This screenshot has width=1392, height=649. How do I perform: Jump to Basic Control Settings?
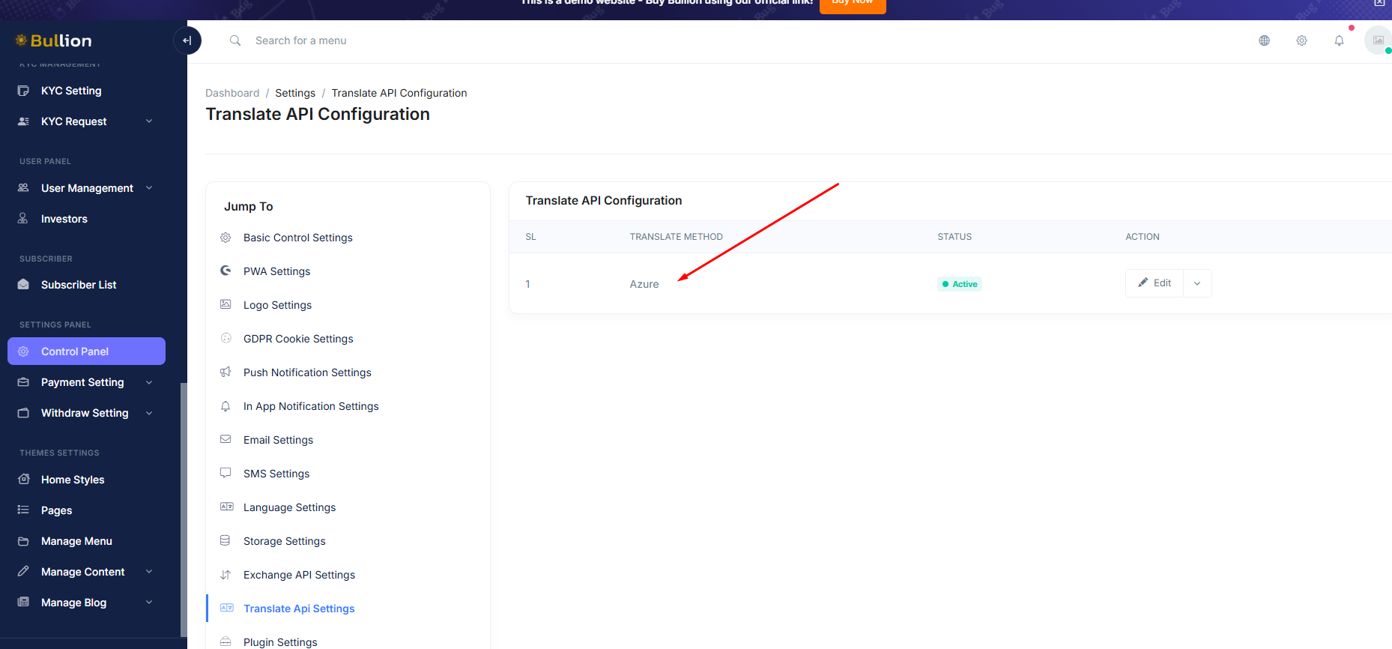coord(297,238)
